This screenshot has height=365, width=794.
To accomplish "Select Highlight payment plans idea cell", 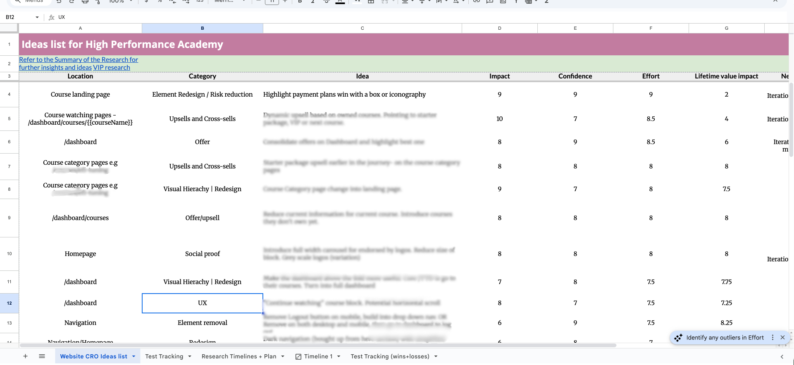I will 362,95.
